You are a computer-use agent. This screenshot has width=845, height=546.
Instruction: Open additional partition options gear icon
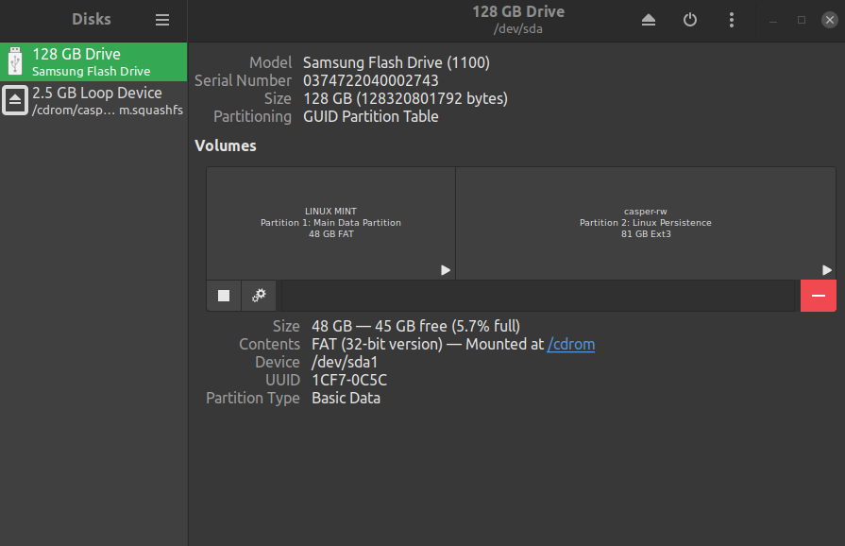coord(259,296)
